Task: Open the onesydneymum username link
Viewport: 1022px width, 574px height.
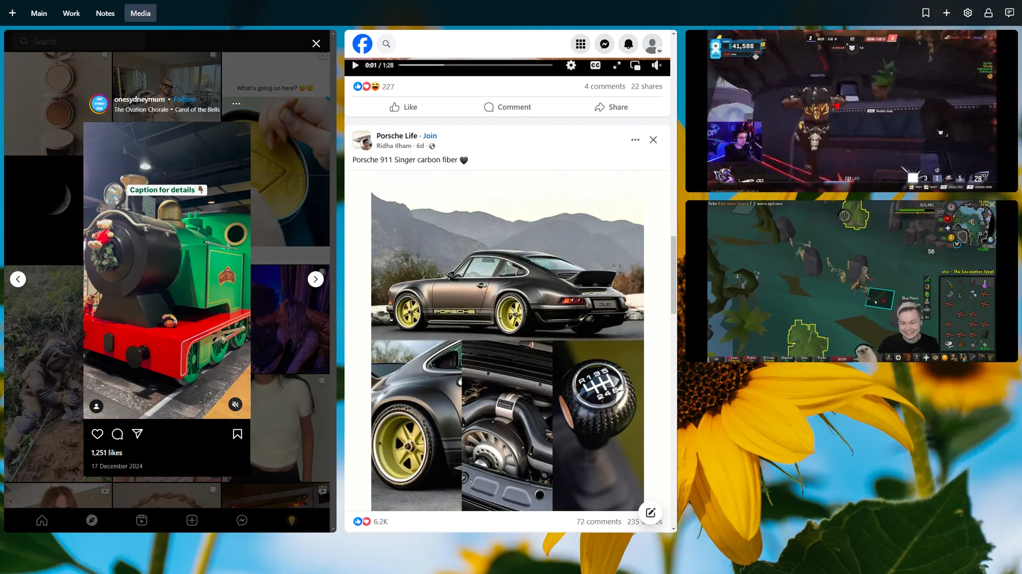Action: pos(139,99)
